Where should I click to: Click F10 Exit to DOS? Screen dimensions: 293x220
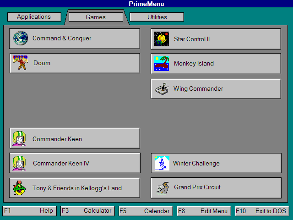click(x=262, y=211)
